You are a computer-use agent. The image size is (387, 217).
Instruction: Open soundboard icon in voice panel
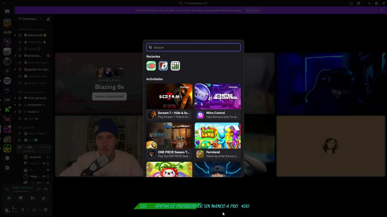click(44, 198)
